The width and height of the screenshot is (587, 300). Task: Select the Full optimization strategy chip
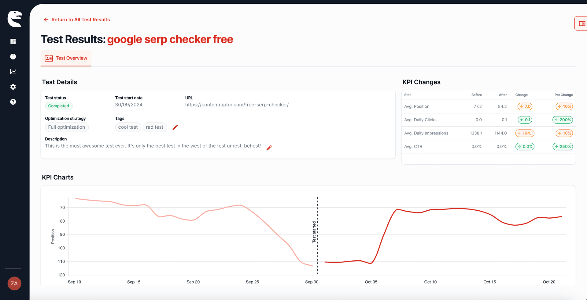pos(67,127)
